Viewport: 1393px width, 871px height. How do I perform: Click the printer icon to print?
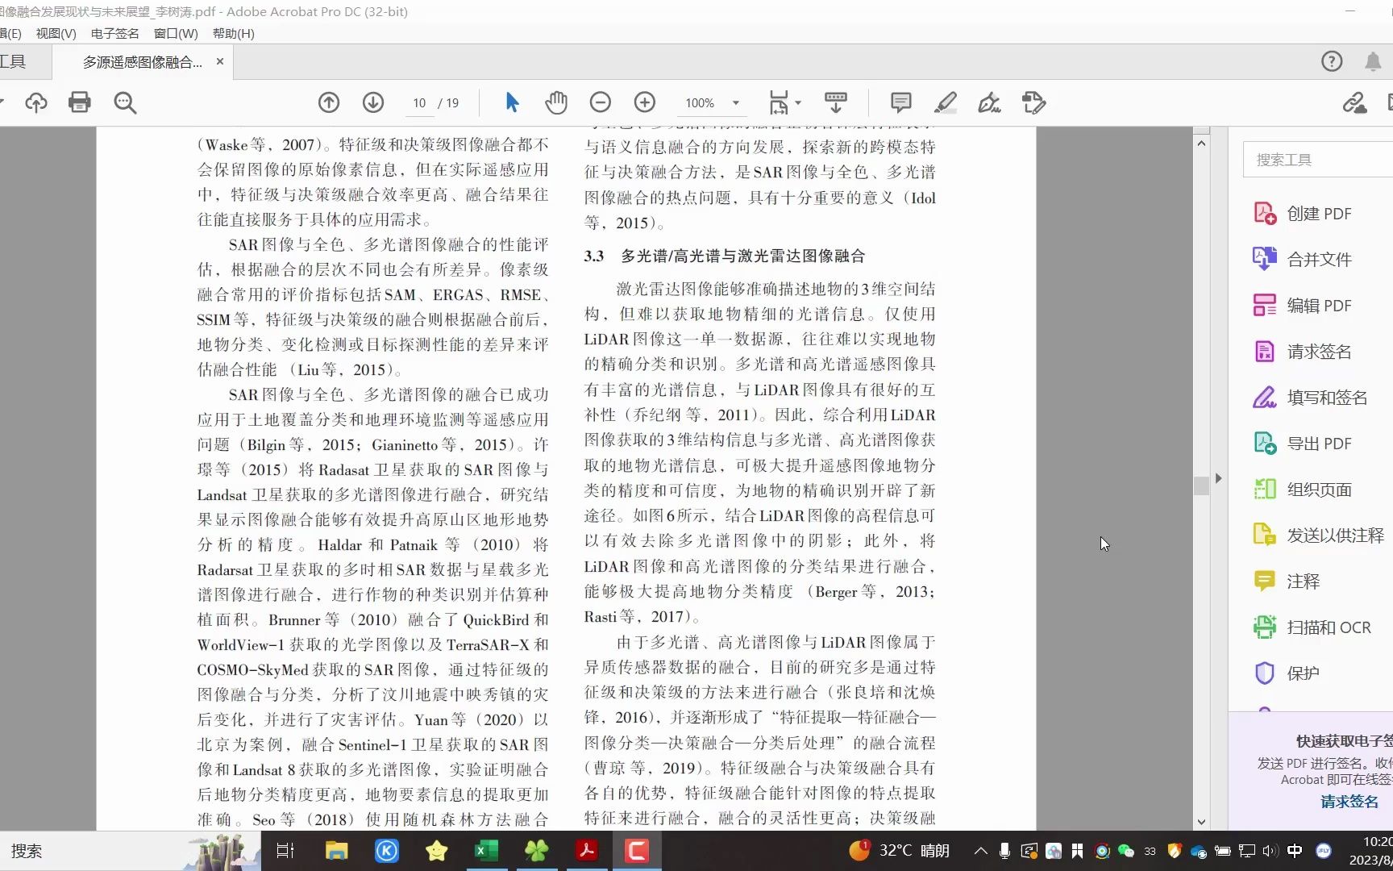click(x=80, y=102)
